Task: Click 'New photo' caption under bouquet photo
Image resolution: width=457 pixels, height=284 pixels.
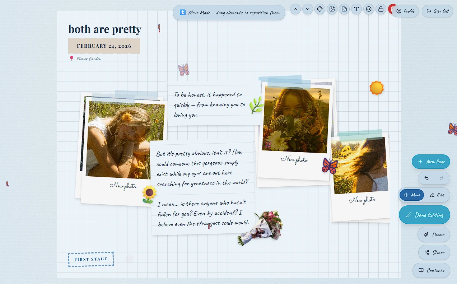Action: tap(294, 159)
